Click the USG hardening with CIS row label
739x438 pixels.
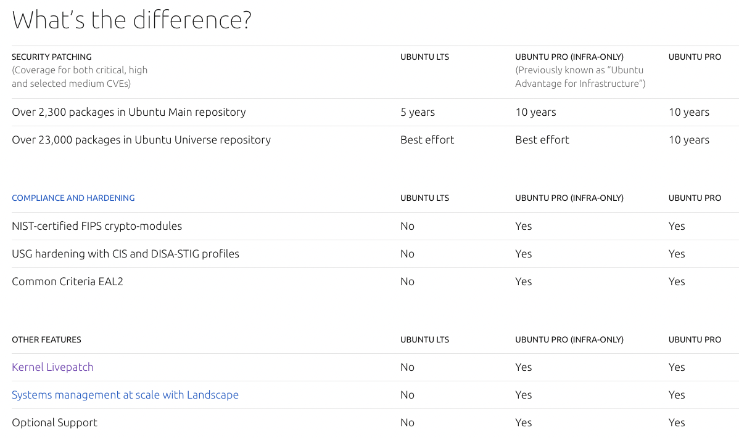[x=125, y=254]
